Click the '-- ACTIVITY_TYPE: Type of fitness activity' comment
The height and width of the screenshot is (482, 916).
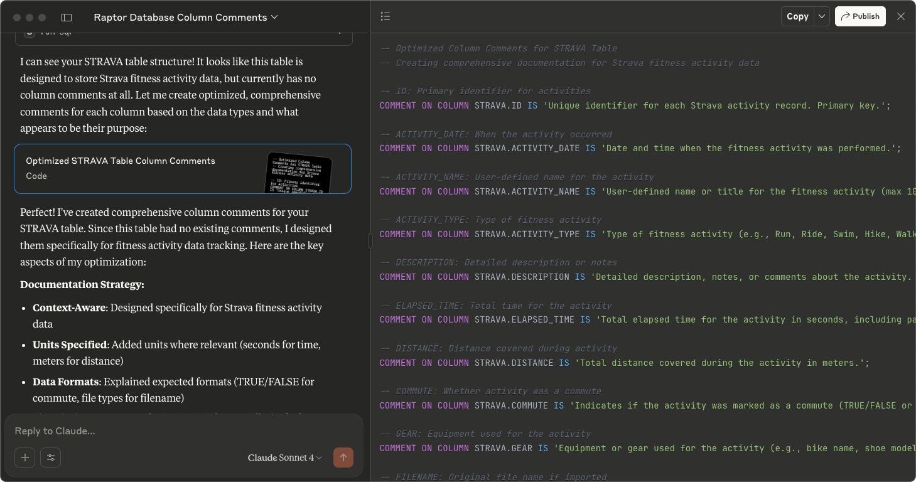click(x=490, y=220)
